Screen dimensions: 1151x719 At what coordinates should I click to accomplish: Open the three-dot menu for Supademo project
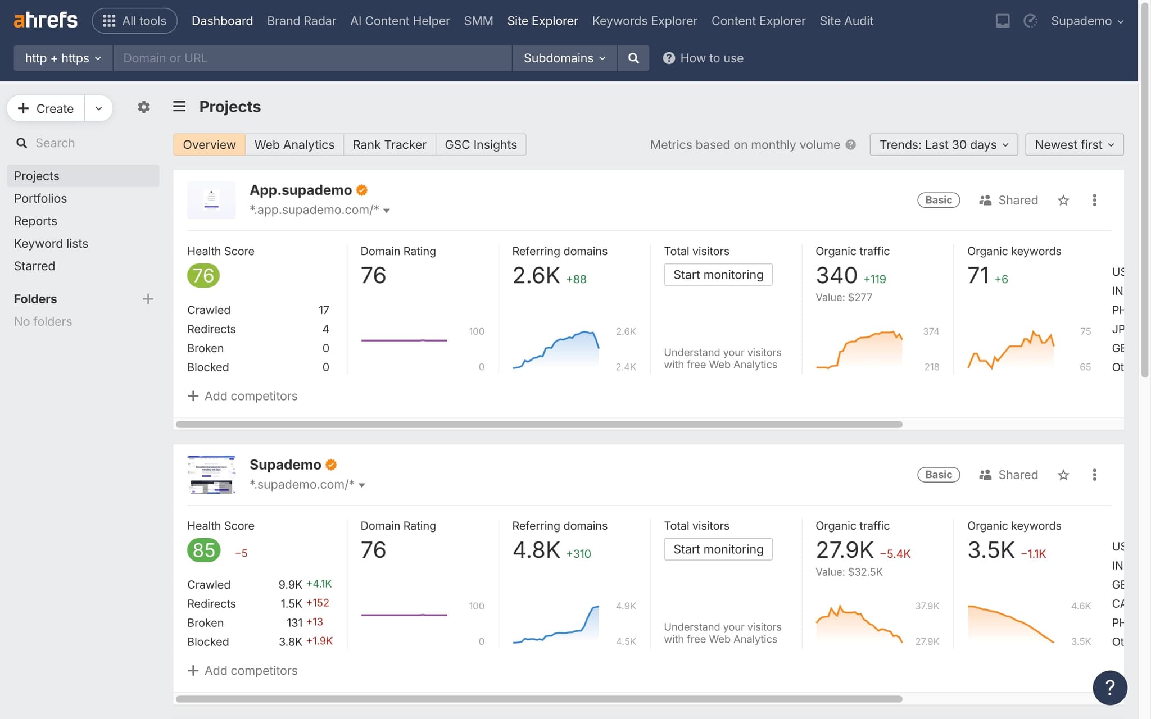pyautogui.click(x=1095, y=475)
